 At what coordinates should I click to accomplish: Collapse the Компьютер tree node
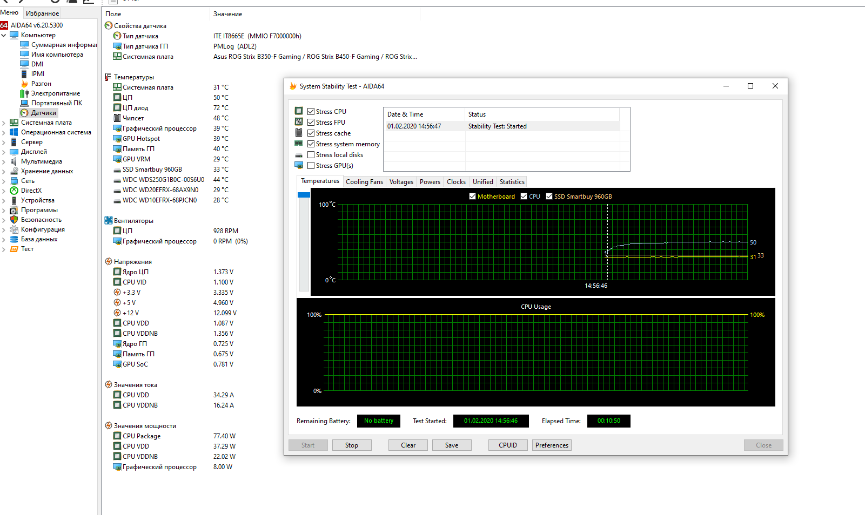[x=4, y=35]
